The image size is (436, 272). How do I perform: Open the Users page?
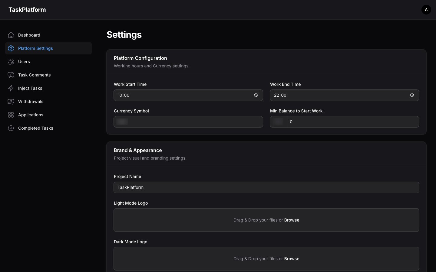(x=48, y=62)
